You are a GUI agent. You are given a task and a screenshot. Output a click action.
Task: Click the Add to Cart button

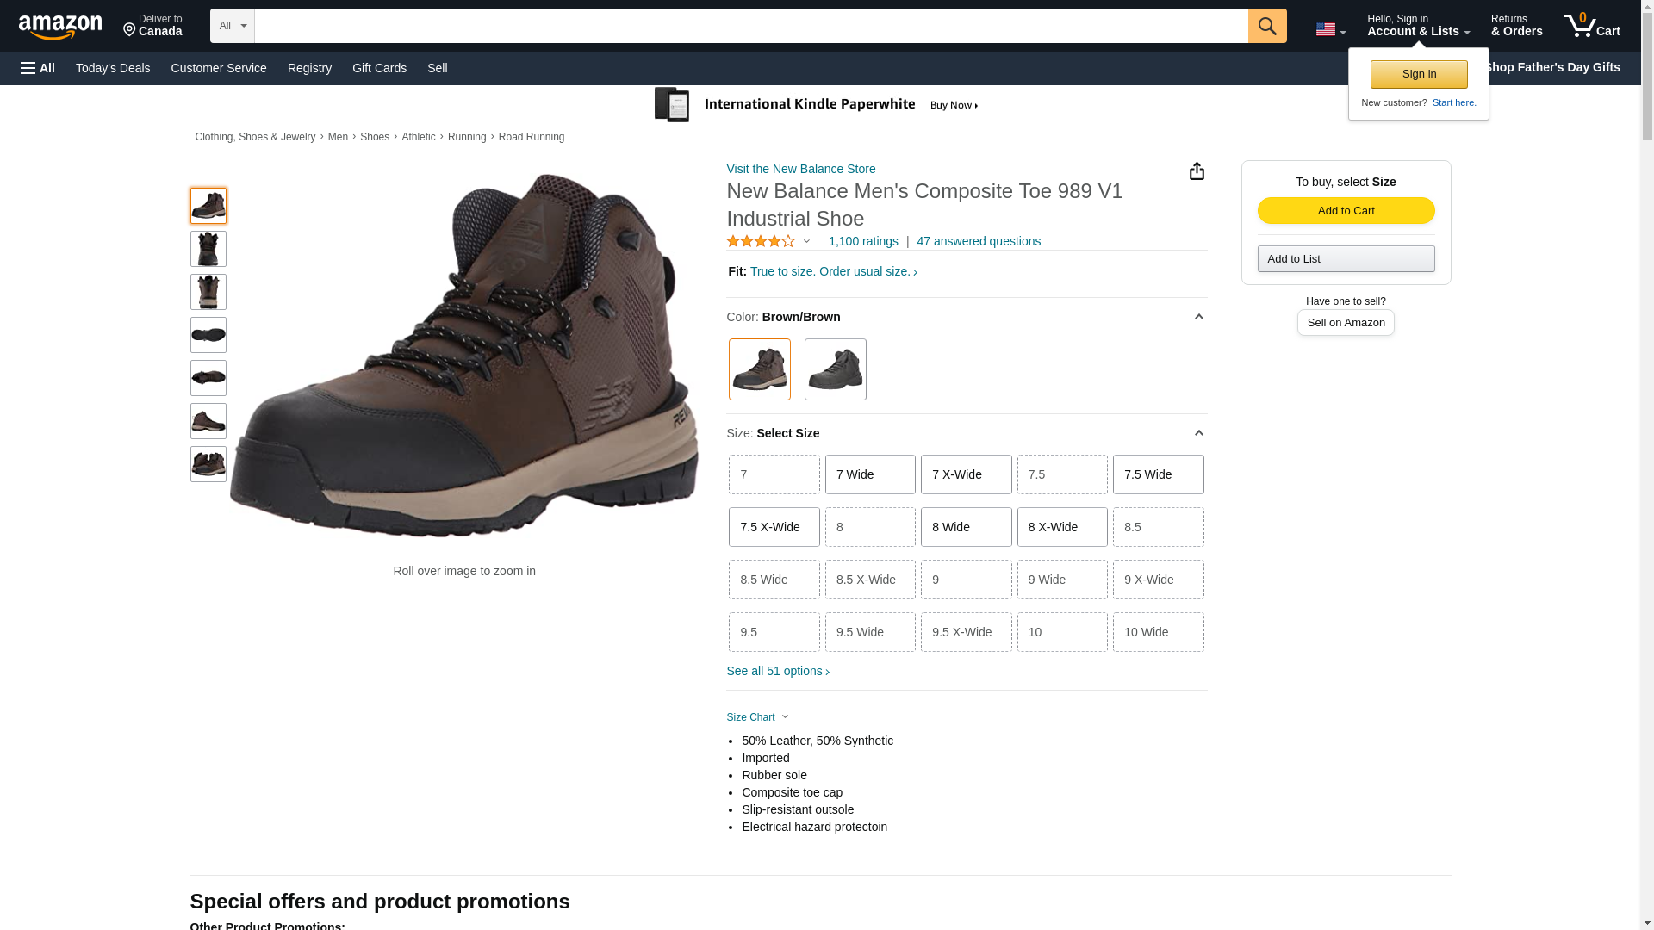click(x=1346, y=211)
